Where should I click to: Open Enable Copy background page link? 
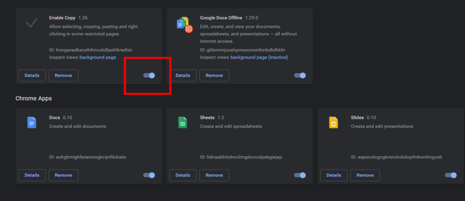click(x=98, y=58)
